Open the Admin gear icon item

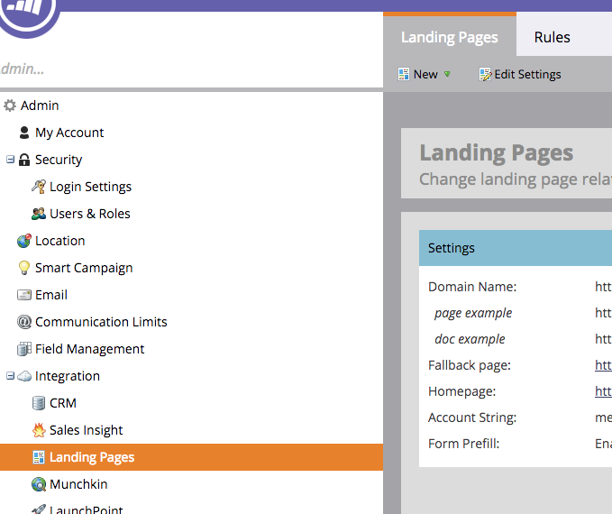pos(10,106)
